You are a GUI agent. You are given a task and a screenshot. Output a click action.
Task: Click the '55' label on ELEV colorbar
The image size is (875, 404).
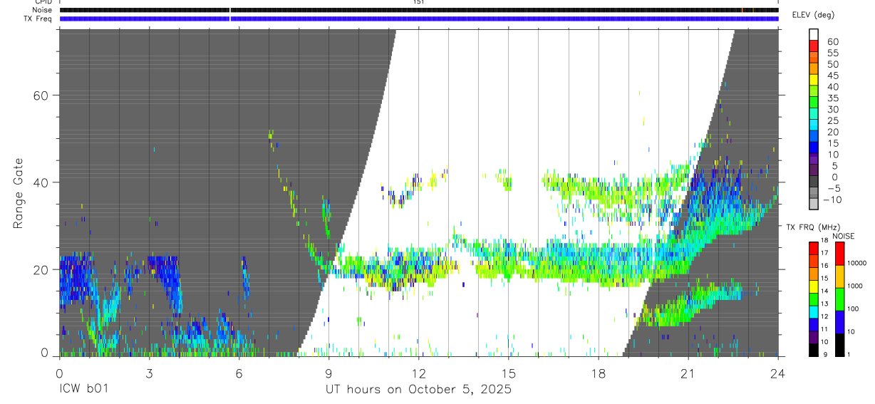pyautogui.click(x=832, y=53)
